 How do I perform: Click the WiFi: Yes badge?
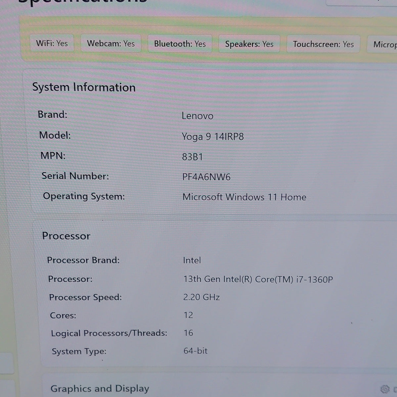[52, 43]
